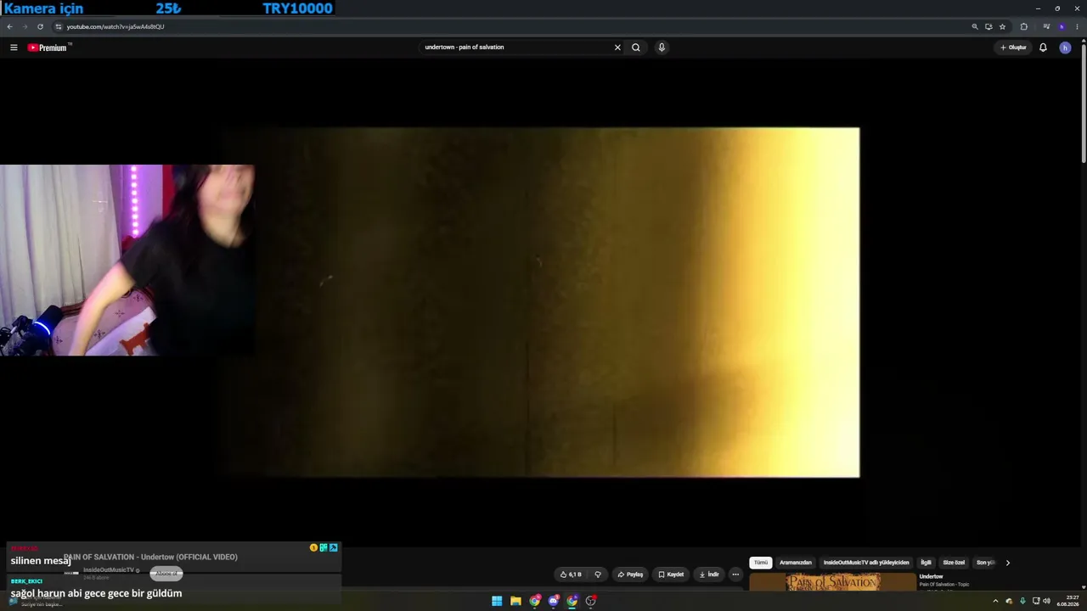Viewport: 1087px width, 611px height.
Task: Open the YouTube guide hamburger menu
Action: click(x=14, y=48)
